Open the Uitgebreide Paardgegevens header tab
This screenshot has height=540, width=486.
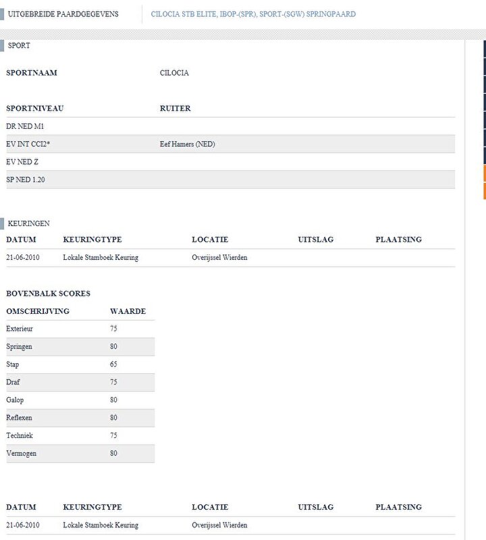63,14
